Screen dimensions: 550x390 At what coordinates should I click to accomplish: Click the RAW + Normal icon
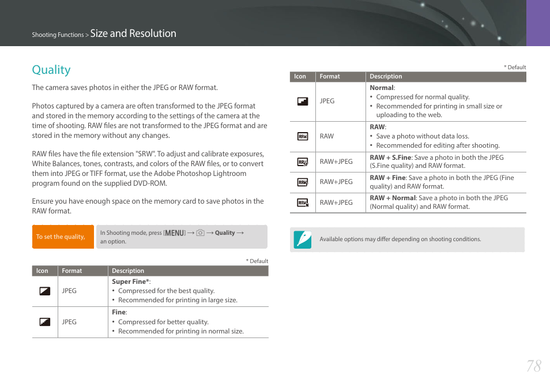coord(302,202)
